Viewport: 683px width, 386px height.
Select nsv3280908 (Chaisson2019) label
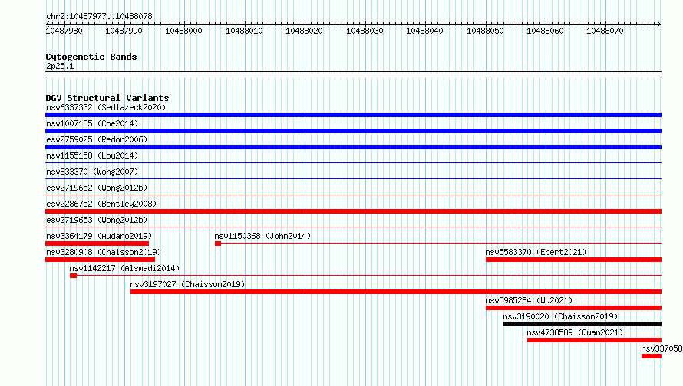pyautogui.click(x=104, y=252)
